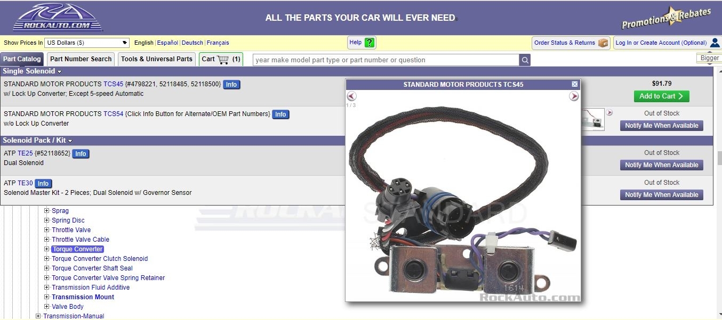Click the solenoid product image
The height and width of the screenshot is (320, 722).
point(463,202)
